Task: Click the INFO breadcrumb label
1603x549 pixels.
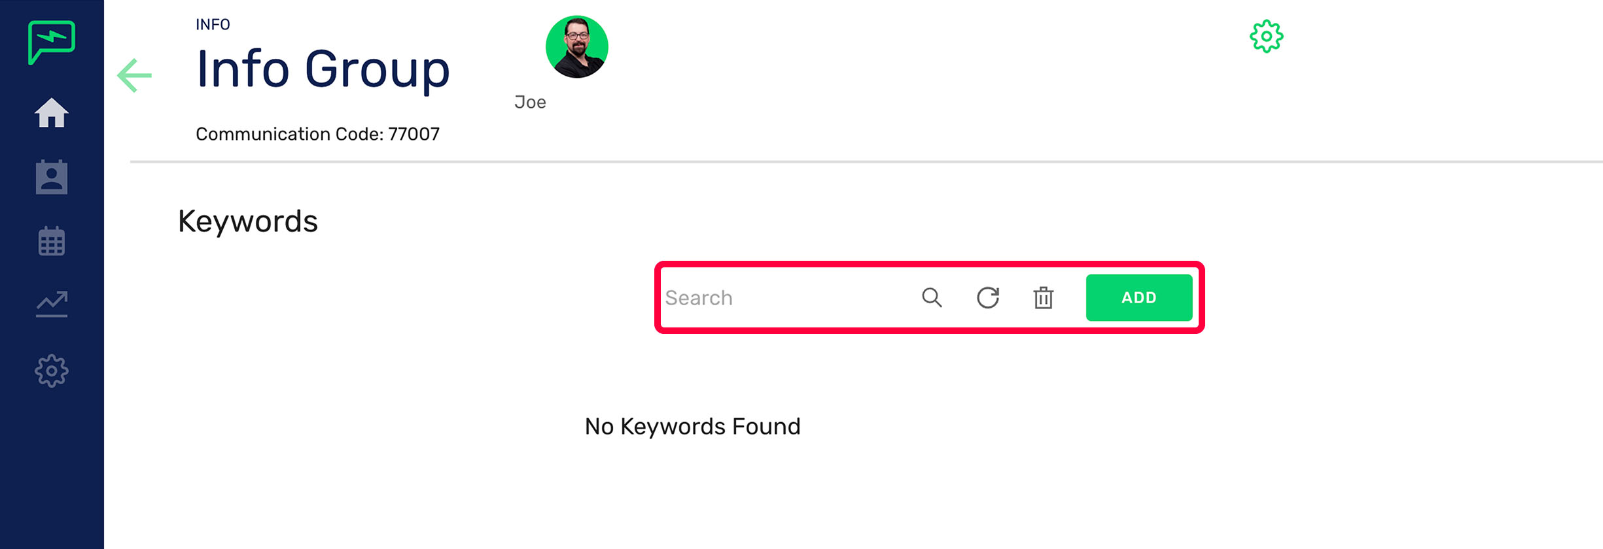Action: (x=212, y=24)
